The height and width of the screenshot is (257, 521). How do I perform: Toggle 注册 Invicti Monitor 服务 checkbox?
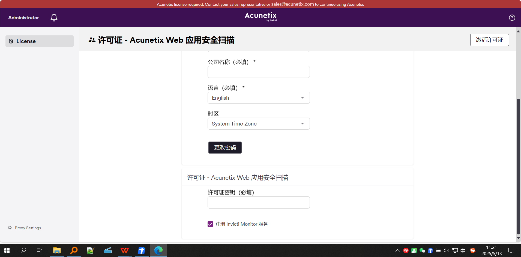click(x=210, y=224)
